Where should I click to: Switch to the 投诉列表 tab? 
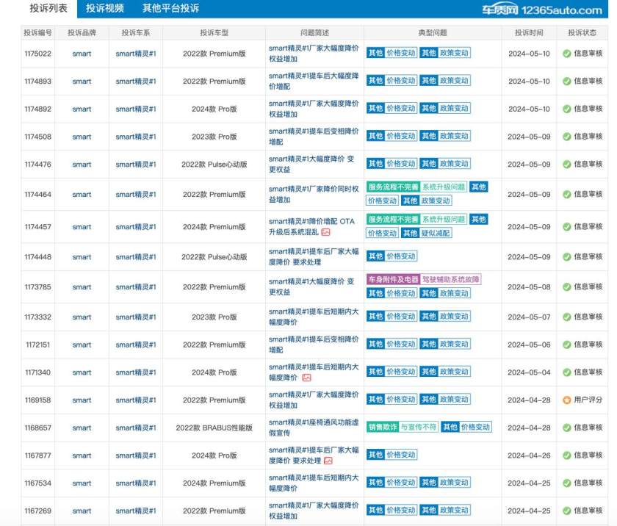coord(48,8)
